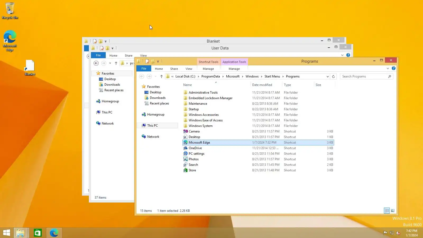This screenshot has width=423, height=238.
Task: Expand the chevron after ProgramData in address bar
Action: coord(223,76)
